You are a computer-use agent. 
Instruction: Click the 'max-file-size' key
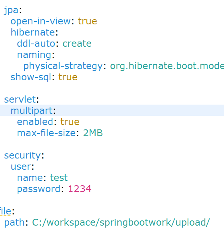pos(46,133)
